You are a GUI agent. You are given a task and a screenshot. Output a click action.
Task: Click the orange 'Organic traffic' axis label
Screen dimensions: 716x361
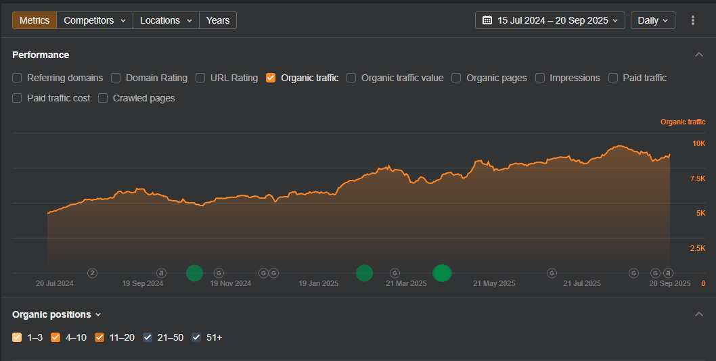click(683, 122)
